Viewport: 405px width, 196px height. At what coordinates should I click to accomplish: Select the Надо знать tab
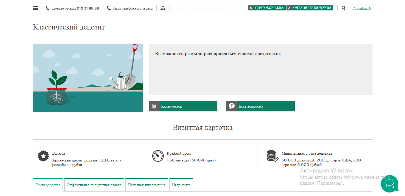(181, 184)
